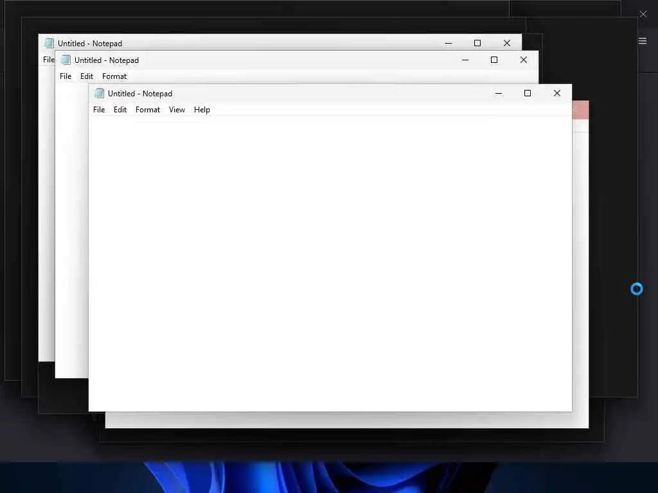Open Format menu in middle Notepad window
The height and width of the screenshot is (493, 658).
point(114,76)
